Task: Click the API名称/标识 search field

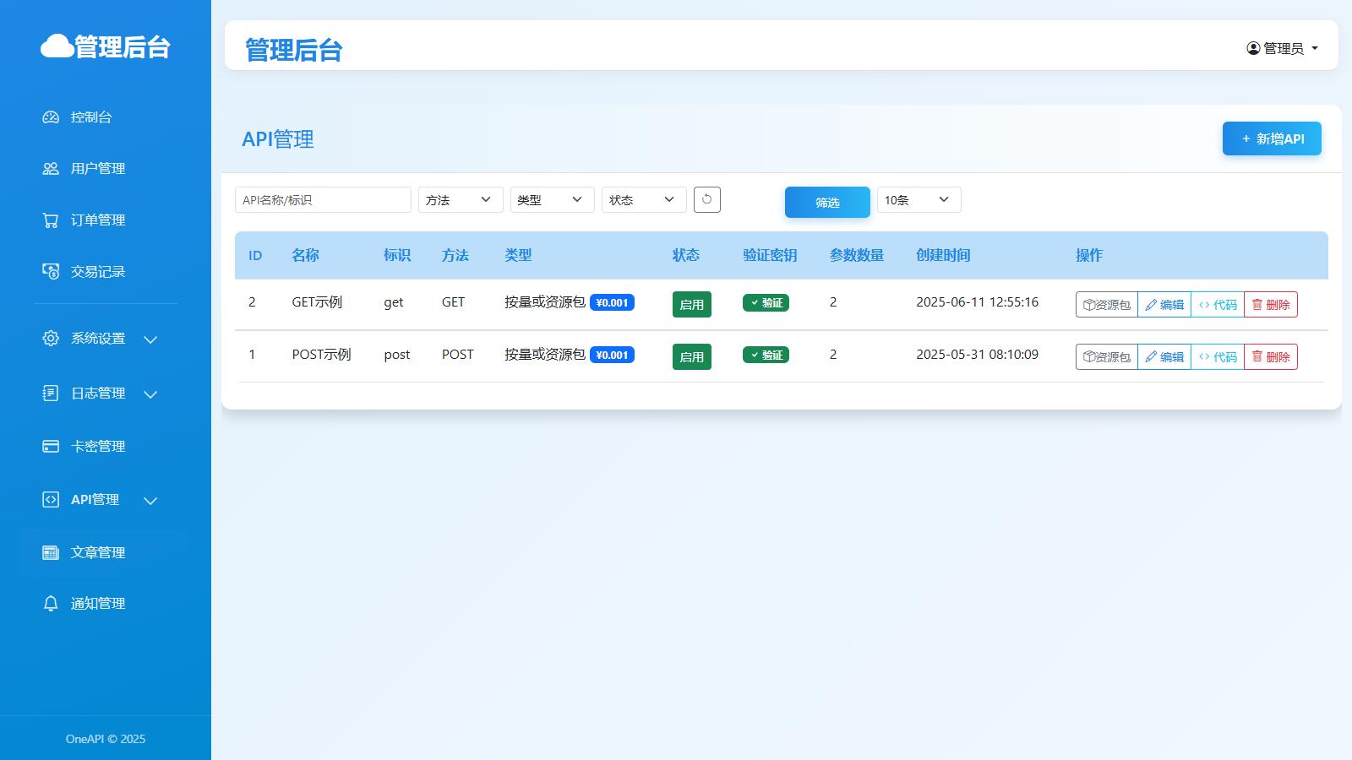Action: pyautogui.click(x=323, y=200)
